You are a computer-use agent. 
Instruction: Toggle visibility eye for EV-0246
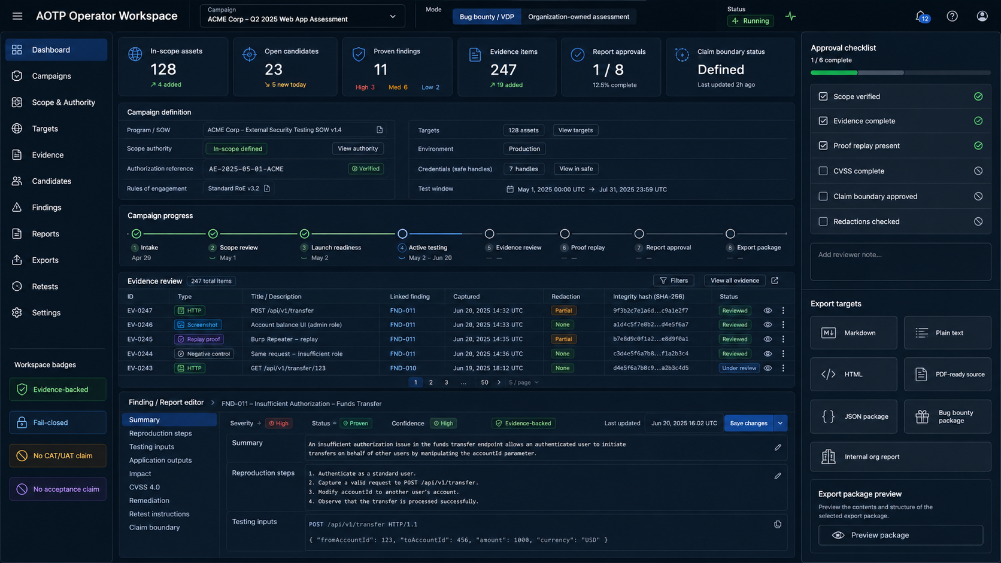[x=768, y=325]
